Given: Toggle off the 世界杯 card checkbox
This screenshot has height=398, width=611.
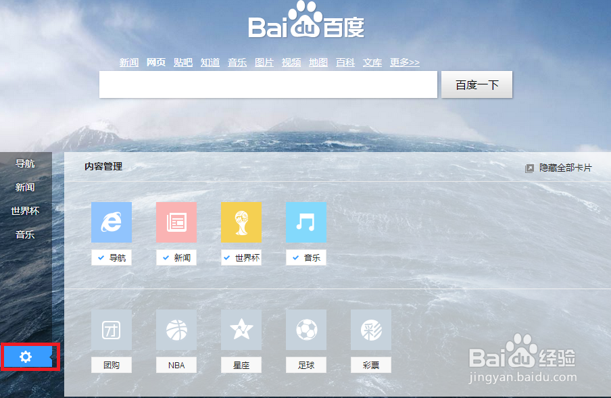Looking at the screenshot, I should [x=226, y=257].
